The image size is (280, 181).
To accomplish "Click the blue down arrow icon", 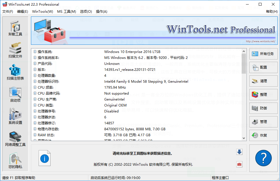I will pos(239,152).
